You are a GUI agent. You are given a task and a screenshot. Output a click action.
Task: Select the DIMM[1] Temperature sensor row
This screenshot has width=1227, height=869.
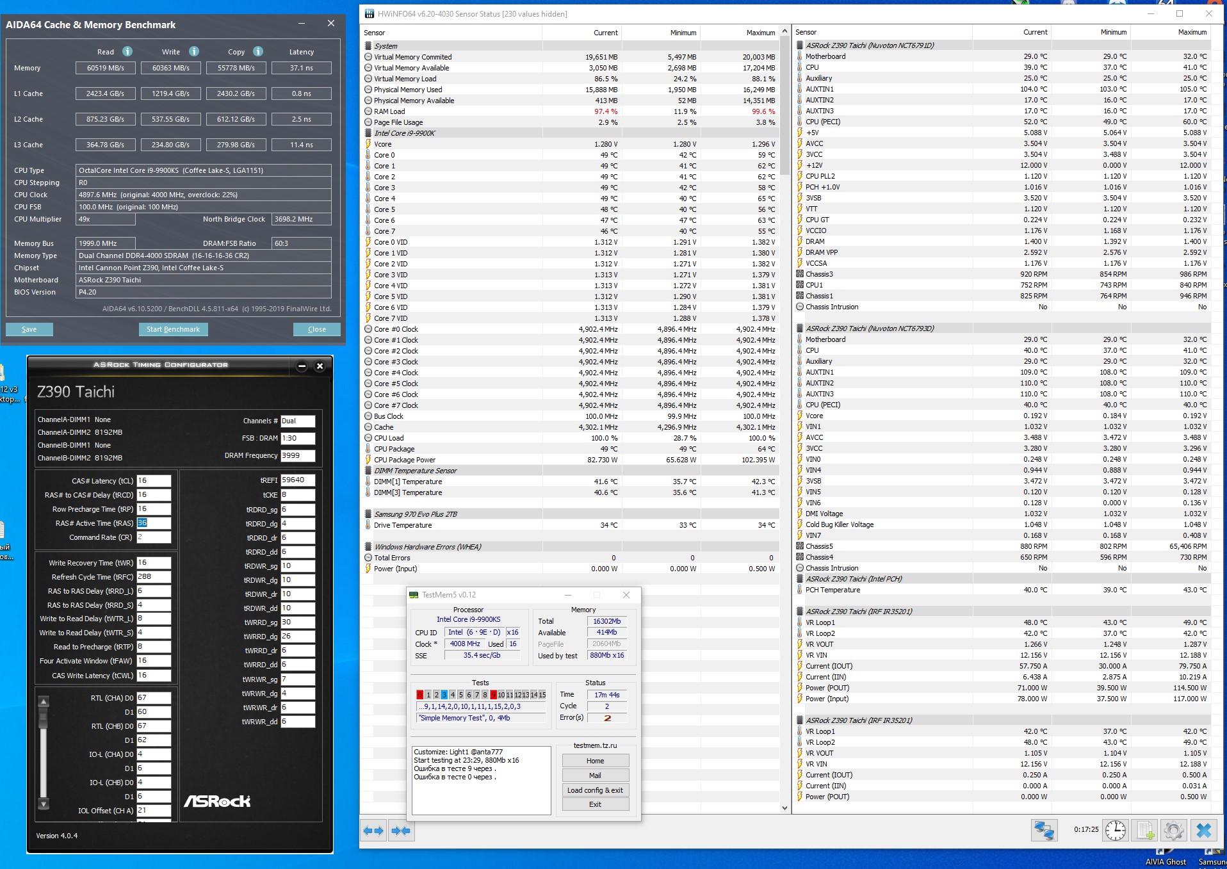point(571,482)
